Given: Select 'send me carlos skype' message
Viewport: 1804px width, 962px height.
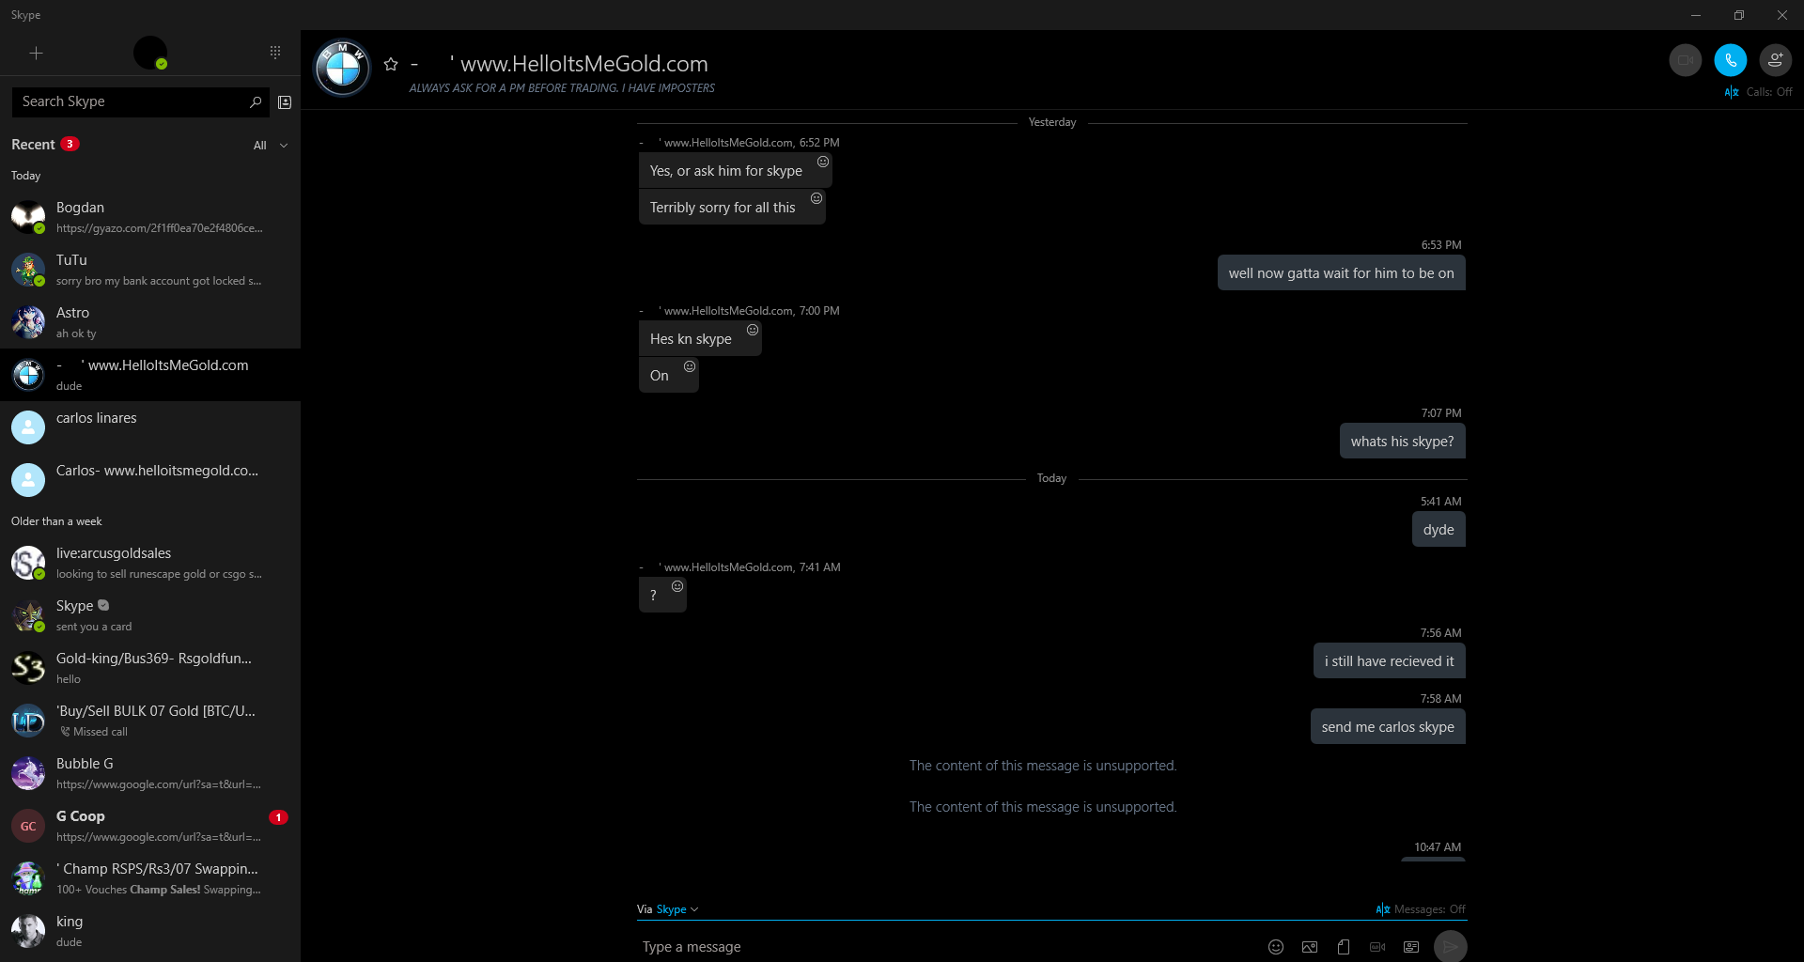Looking at the screenshot, I should point(1388,727).
